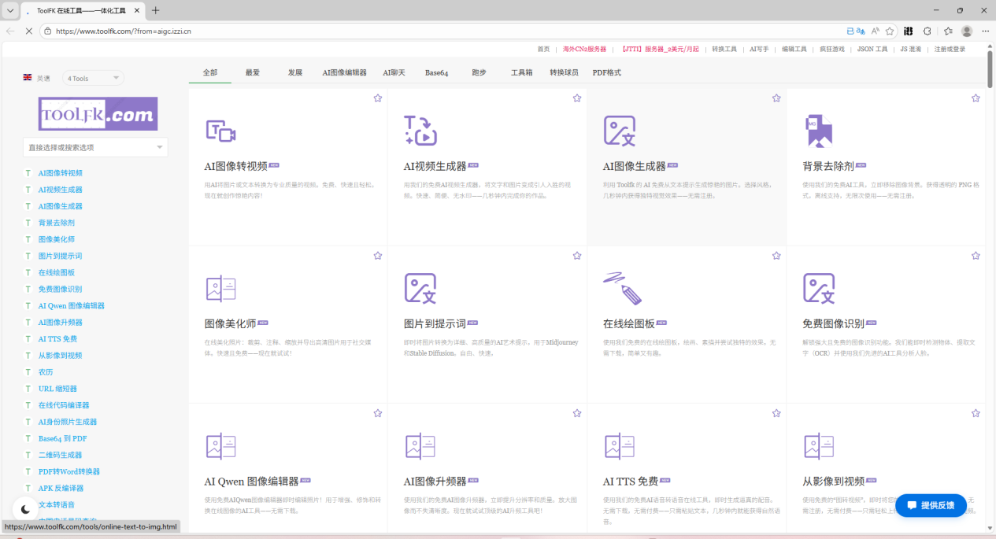Switch to the 全部 tab
Image resolution: width=996 pixels, height=539 pixels.
point(210,72)
